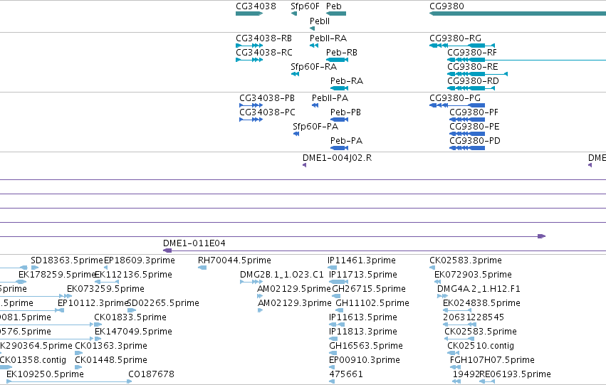Select transcript Peb-RA label
This screenshot has width=606, height=385.
[x=347, y=81]
